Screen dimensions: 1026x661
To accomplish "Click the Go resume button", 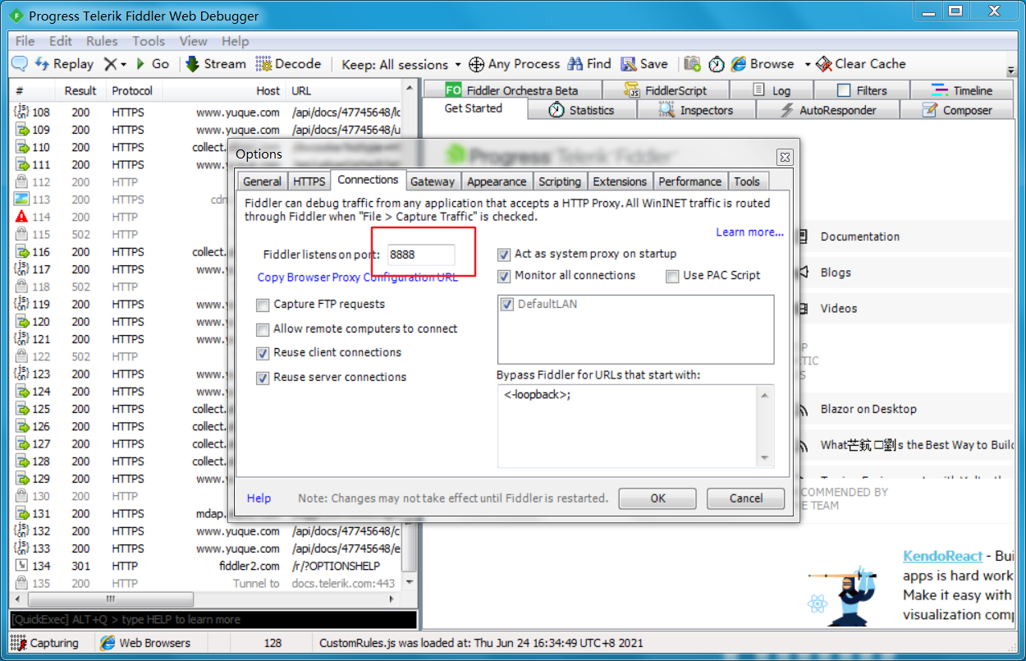I will [x=152, y=63].
